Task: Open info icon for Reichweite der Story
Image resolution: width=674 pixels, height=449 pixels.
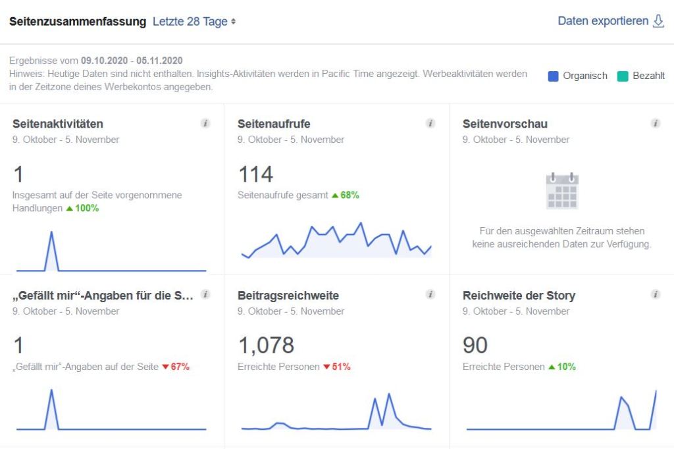Action: click(x=656, y=294)
